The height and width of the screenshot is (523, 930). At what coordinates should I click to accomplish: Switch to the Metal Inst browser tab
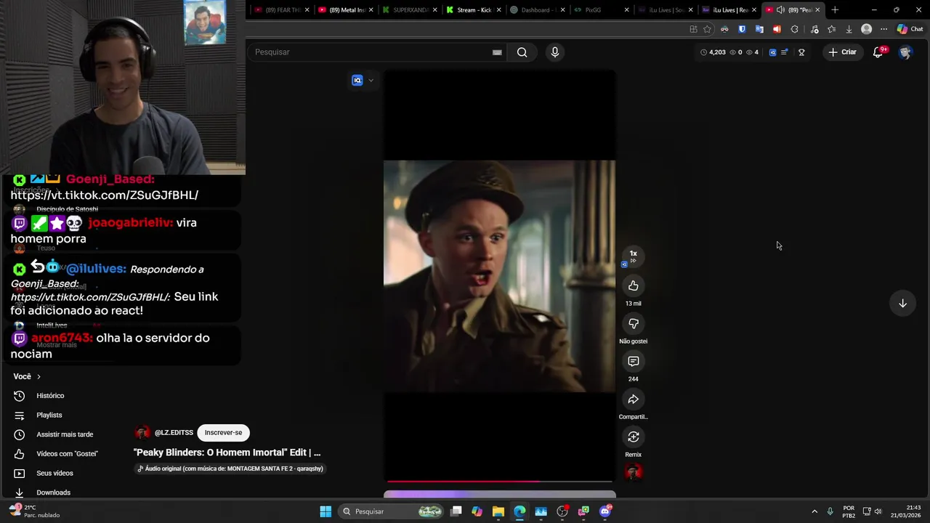coord(346,10)
